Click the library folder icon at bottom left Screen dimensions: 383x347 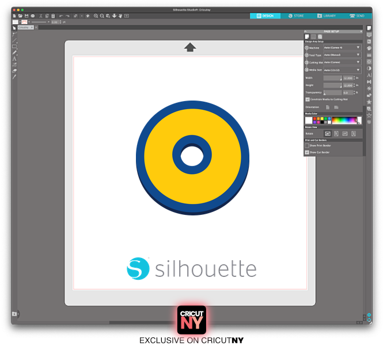click(x=14, y=314)
